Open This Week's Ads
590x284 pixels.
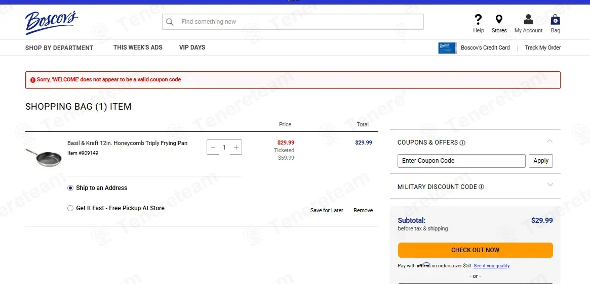pyautogui.click(x=138, y=48)
